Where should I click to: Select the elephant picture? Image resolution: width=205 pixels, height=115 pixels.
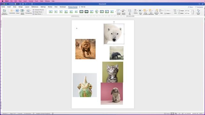tap(117, 53)
